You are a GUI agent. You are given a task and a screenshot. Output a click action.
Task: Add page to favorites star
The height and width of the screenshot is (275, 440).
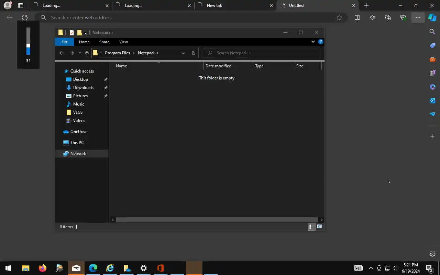coord(339,18)
